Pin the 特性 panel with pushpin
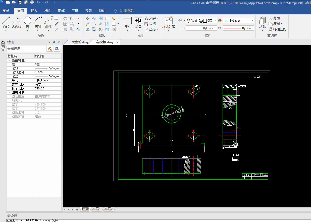 click(54, 42)
